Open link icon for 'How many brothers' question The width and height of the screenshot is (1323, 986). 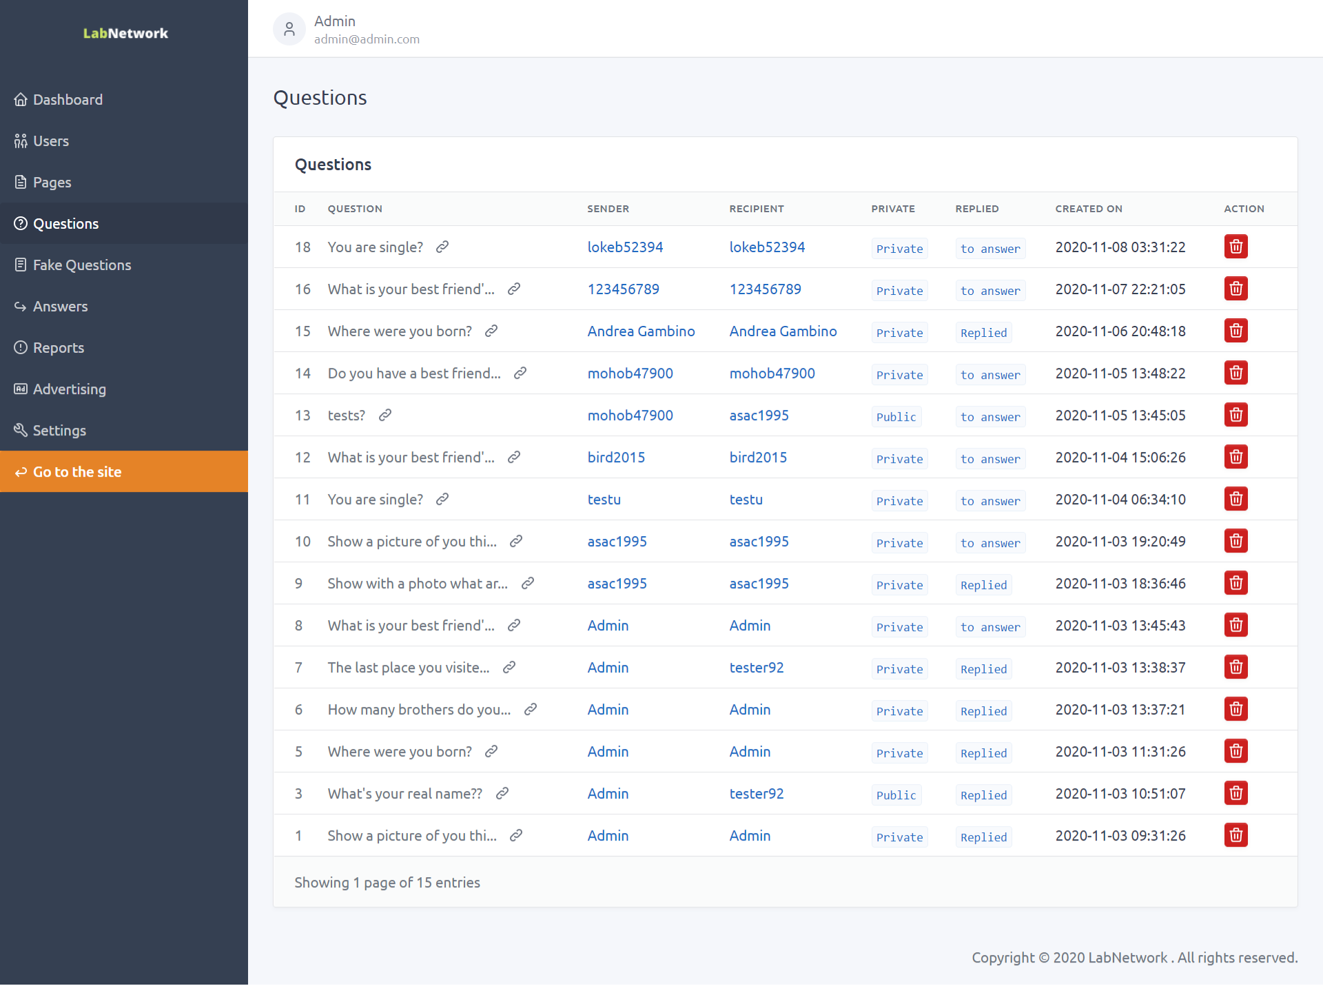(531, 709)
